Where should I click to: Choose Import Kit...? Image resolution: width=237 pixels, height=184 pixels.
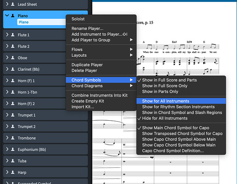[x=101, y=107]
